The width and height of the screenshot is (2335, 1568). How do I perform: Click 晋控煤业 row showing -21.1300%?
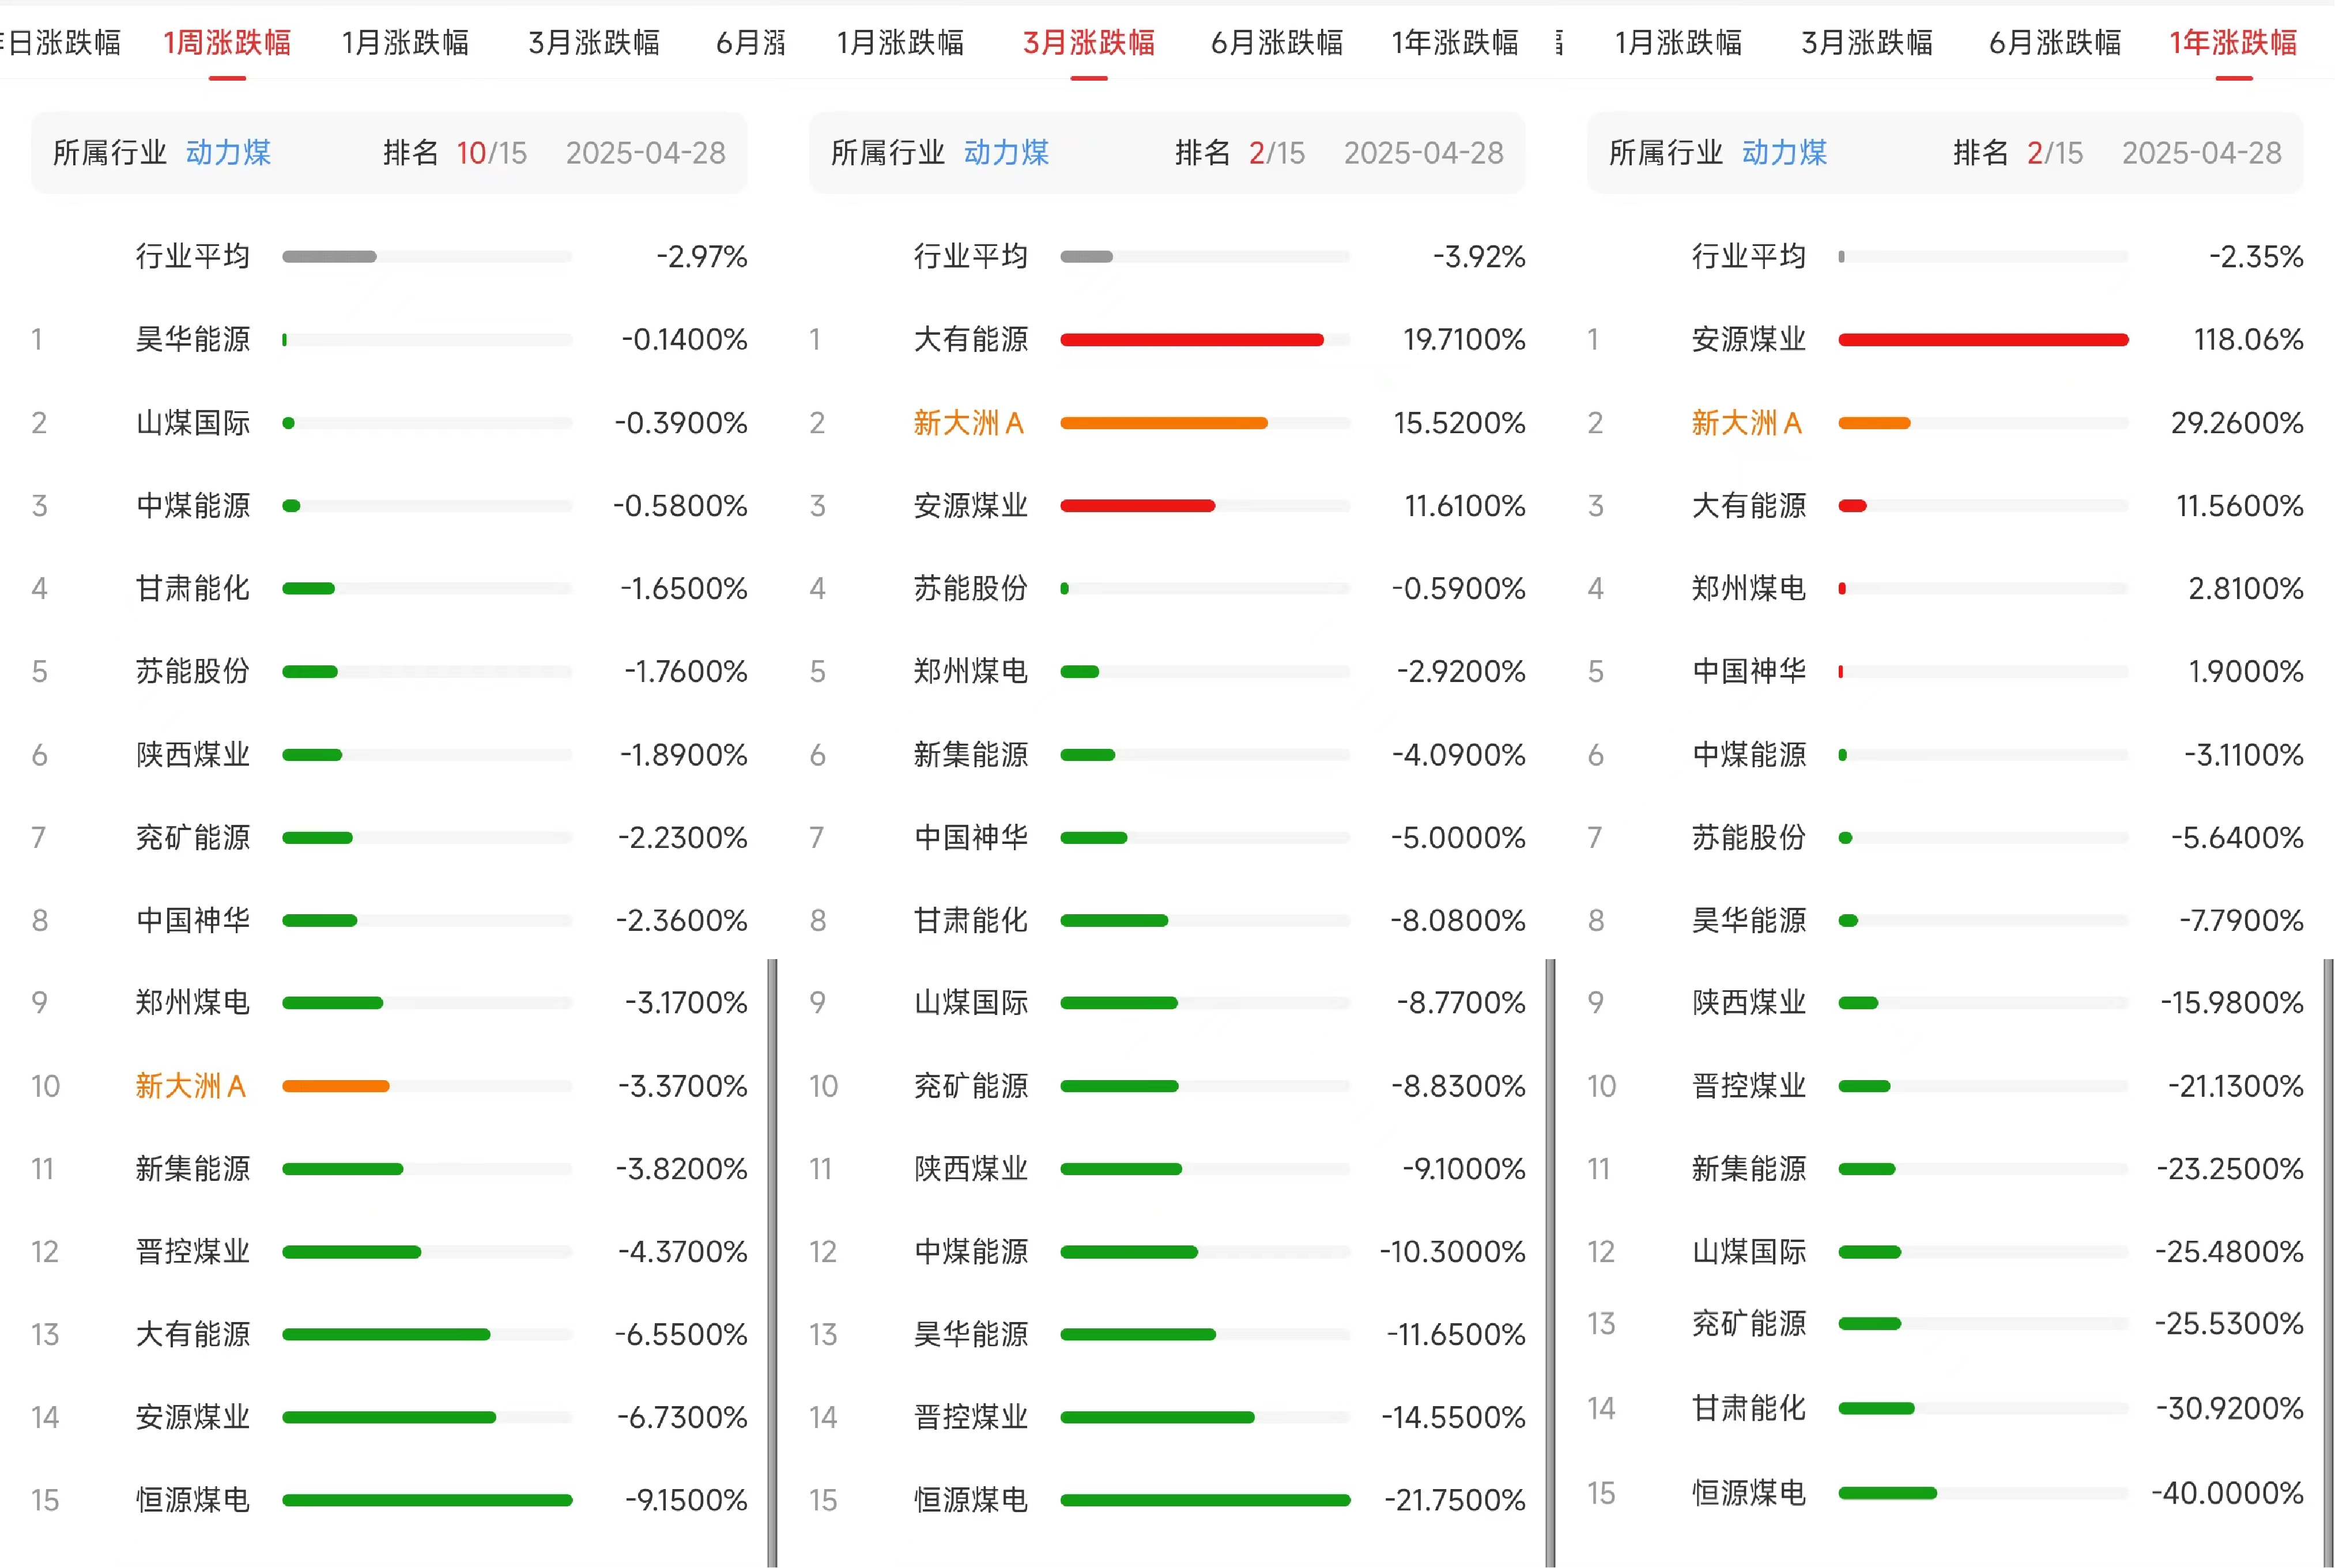point(1946,1085)
